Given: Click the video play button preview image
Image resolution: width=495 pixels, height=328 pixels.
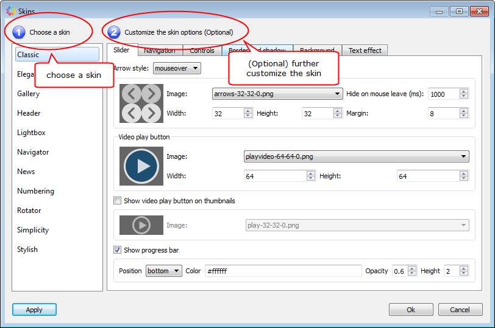Looking at the screenshot, I should pyautogui.click(x=141, y=166).
